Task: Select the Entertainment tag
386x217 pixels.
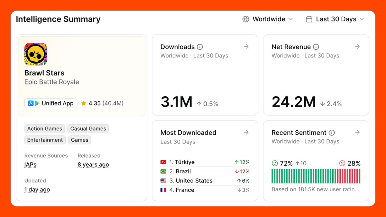Action: (x=45, y=140)
